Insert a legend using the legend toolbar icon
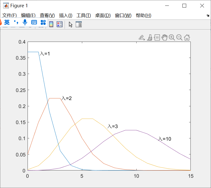Screen dimensions: 211x188 click(60, 24)
